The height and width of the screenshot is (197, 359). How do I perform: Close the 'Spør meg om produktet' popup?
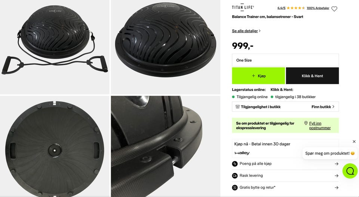tap(354, 142)
